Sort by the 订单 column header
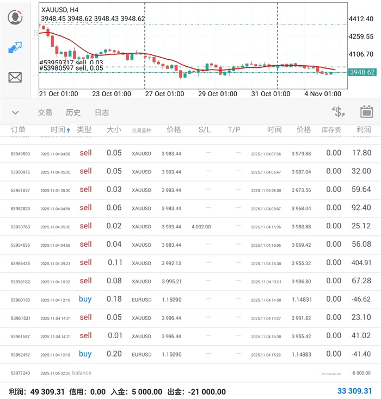This screenshot has width=381, height=399. click(18, 130)
